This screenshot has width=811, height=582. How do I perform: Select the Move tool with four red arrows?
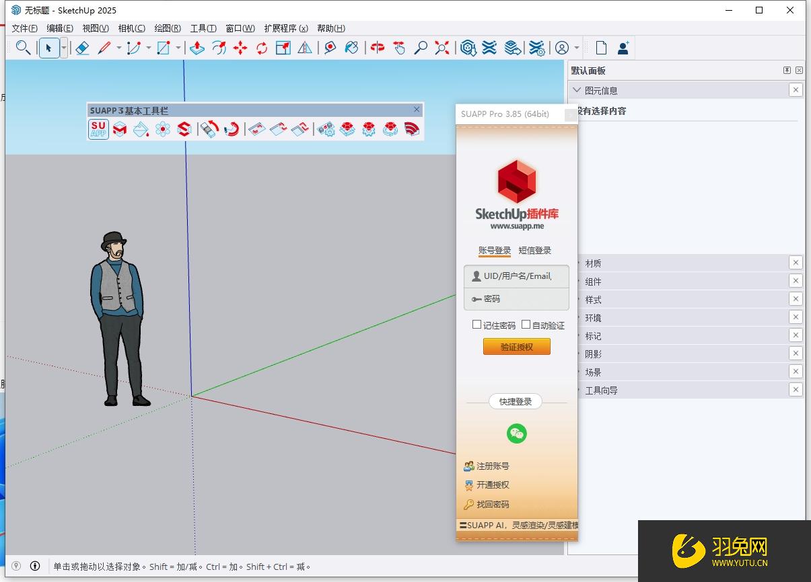[x=240, y=48]
